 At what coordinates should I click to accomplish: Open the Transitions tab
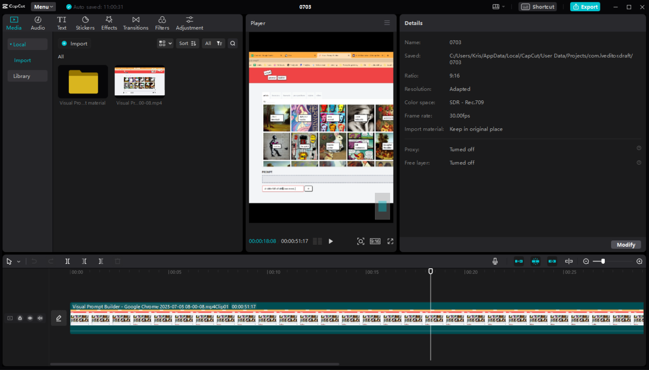tap(136, 23)
